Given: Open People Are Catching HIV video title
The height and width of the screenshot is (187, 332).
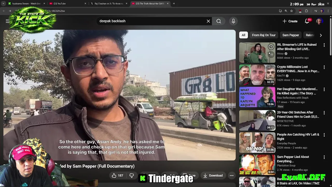Looking at the screenshot, I should [x=298, y=137].
